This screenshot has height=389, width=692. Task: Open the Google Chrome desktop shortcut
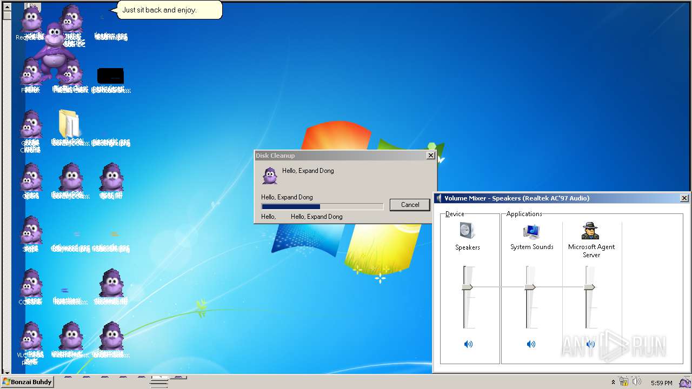pyautogui.click(x=31, y=131)
